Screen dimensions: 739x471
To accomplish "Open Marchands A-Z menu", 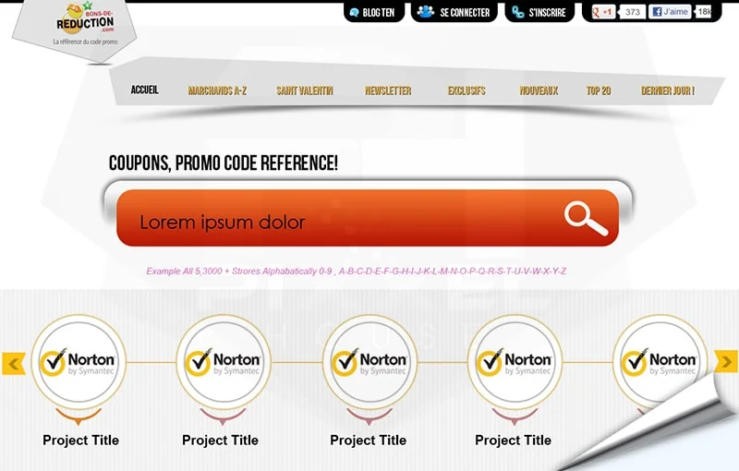I will [x=217, y=91].
